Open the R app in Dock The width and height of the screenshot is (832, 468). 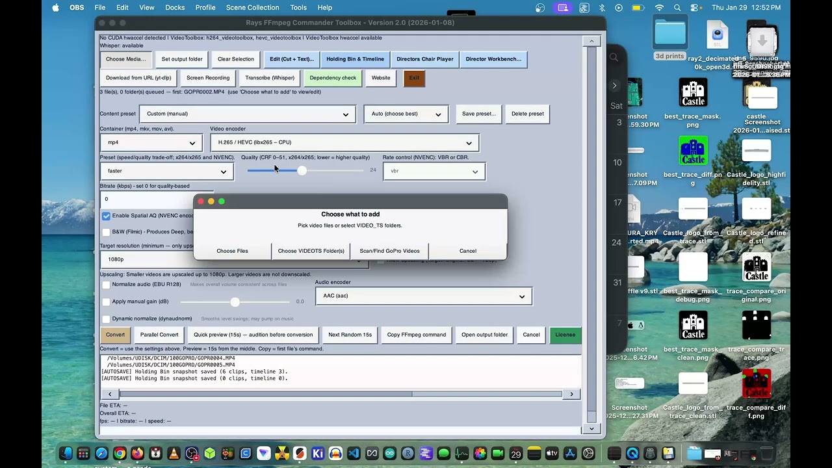408,453
